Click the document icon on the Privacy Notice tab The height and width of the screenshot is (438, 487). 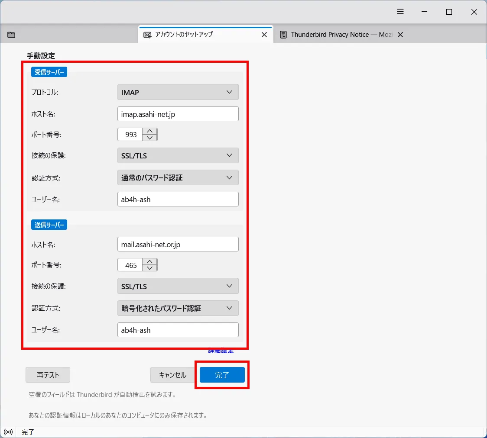284,34
